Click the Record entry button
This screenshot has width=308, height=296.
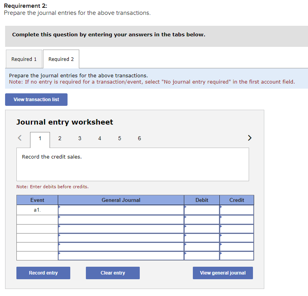(43, 273)
